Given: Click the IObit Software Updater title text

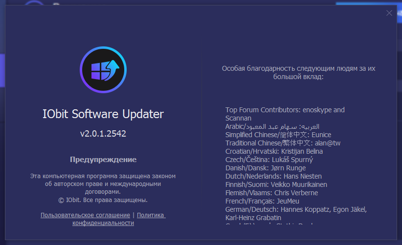Looking at the screenshot, I should pos(103,114).
